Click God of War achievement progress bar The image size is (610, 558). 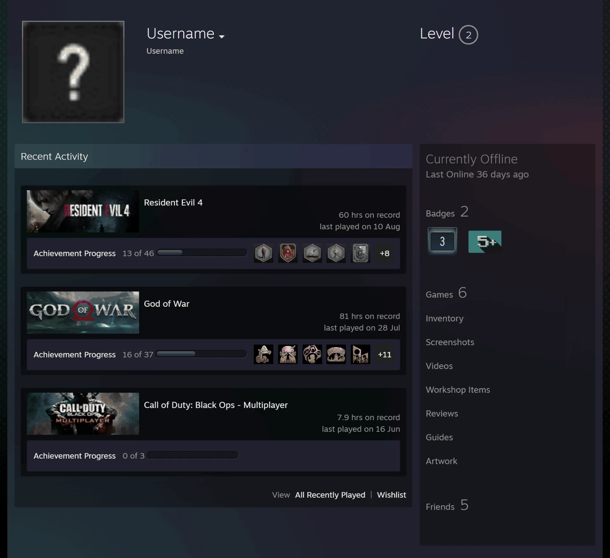click(201, 354)
